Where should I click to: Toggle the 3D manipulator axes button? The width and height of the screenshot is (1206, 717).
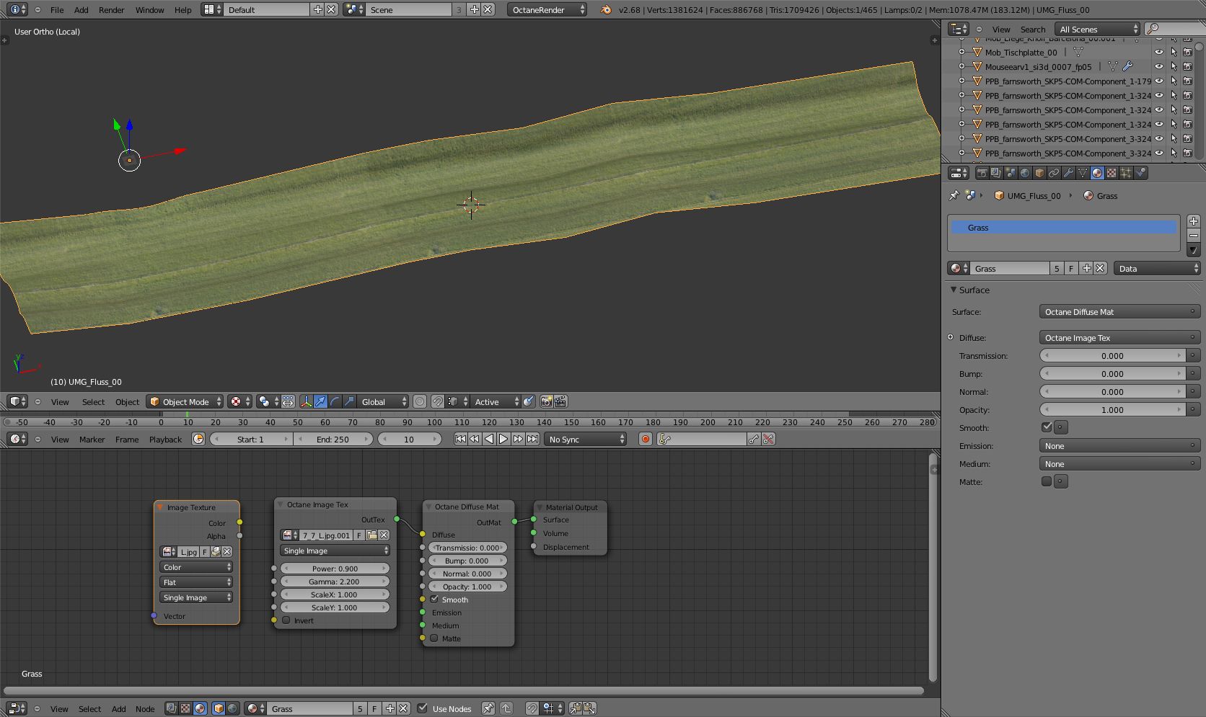coord(306,401)
